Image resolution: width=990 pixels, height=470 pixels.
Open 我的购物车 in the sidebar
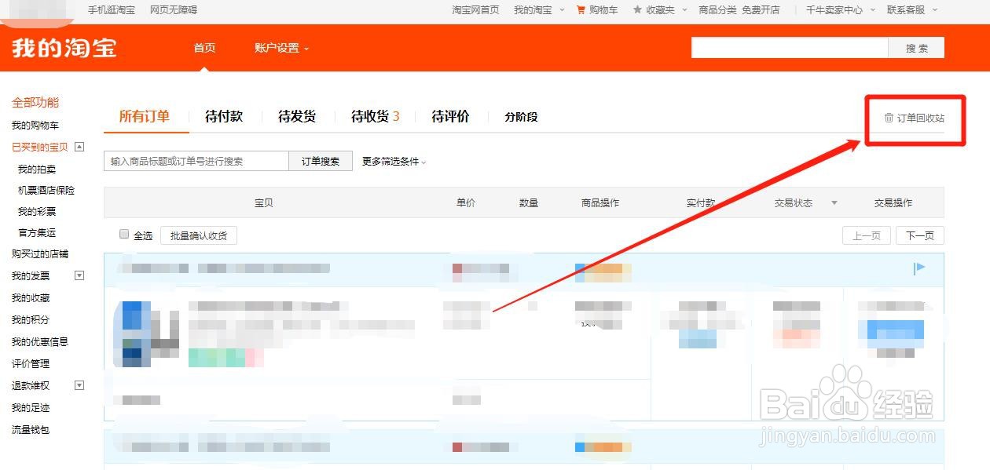(x=35, y=126)
